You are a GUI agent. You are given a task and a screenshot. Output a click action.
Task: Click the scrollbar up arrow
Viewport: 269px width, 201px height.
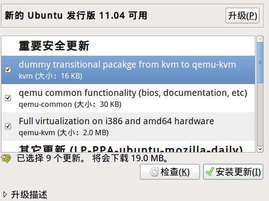click(260, 39)
